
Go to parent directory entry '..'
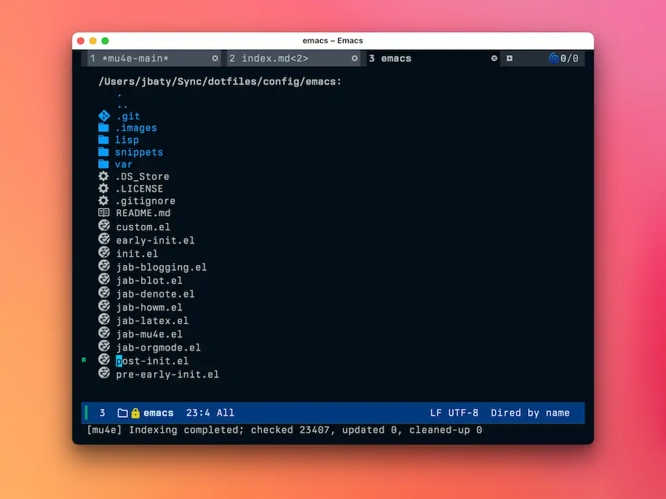pos(122,105)
